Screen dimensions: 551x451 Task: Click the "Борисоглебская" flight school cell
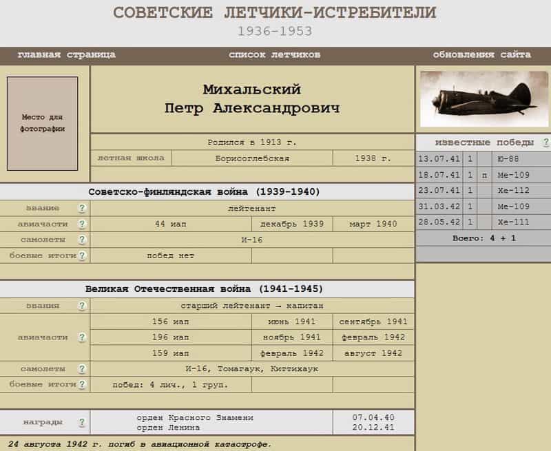pyautogui.click(x=251, y=158)
